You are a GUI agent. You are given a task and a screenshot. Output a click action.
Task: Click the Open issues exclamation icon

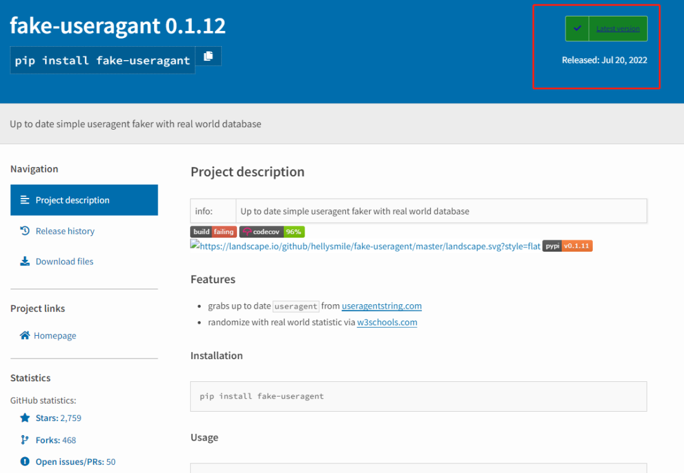coord(25,461)
